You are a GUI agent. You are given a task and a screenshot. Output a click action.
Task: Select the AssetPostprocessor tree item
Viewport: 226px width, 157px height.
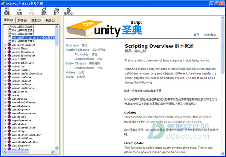pyautogui.click(x=24, y=113)
